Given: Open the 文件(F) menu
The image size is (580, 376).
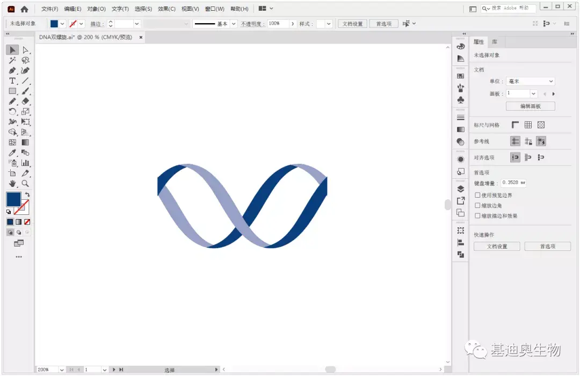Looking at the screenshot, I should [49, 9].
